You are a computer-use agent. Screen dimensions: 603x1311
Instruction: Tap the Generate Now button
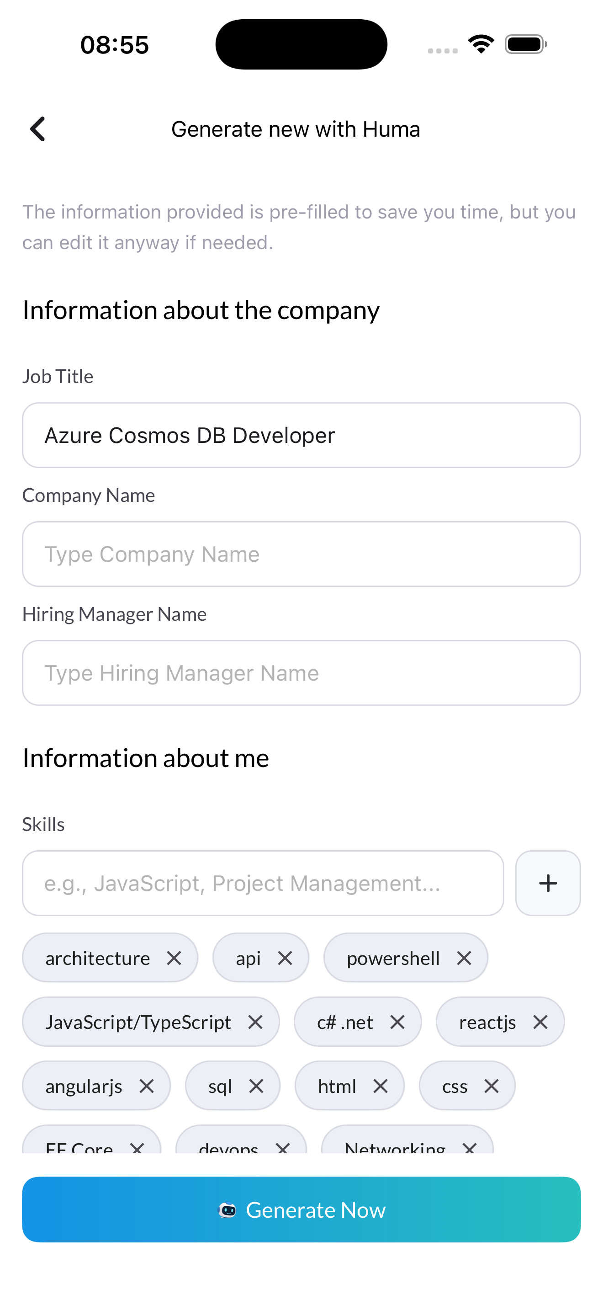pos(301,1209)
